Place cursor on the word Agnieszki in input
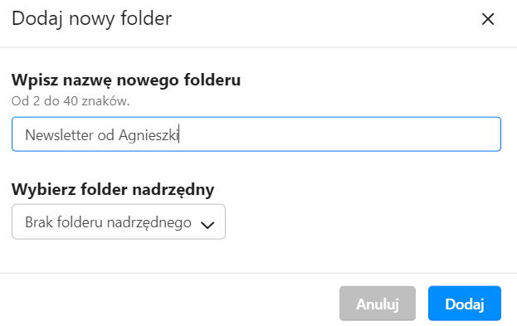Screen dimensions: 517x326 pyautogui.click(x=149, y=135)
